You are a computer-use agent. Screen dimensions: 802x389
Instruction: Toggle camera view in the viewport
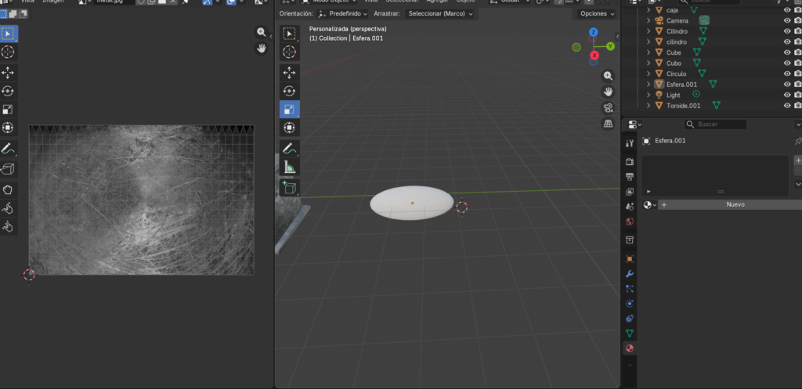(608, 108)
